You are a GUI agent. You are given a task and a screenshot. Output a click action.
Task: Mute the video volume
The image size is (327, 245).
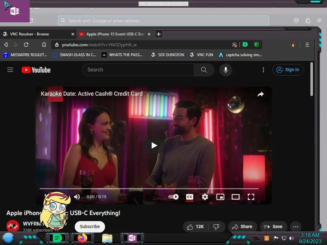point(77,197)
